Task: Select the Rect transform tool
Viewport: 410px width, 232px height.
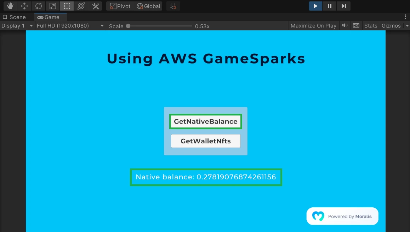Action: point(67,6)
